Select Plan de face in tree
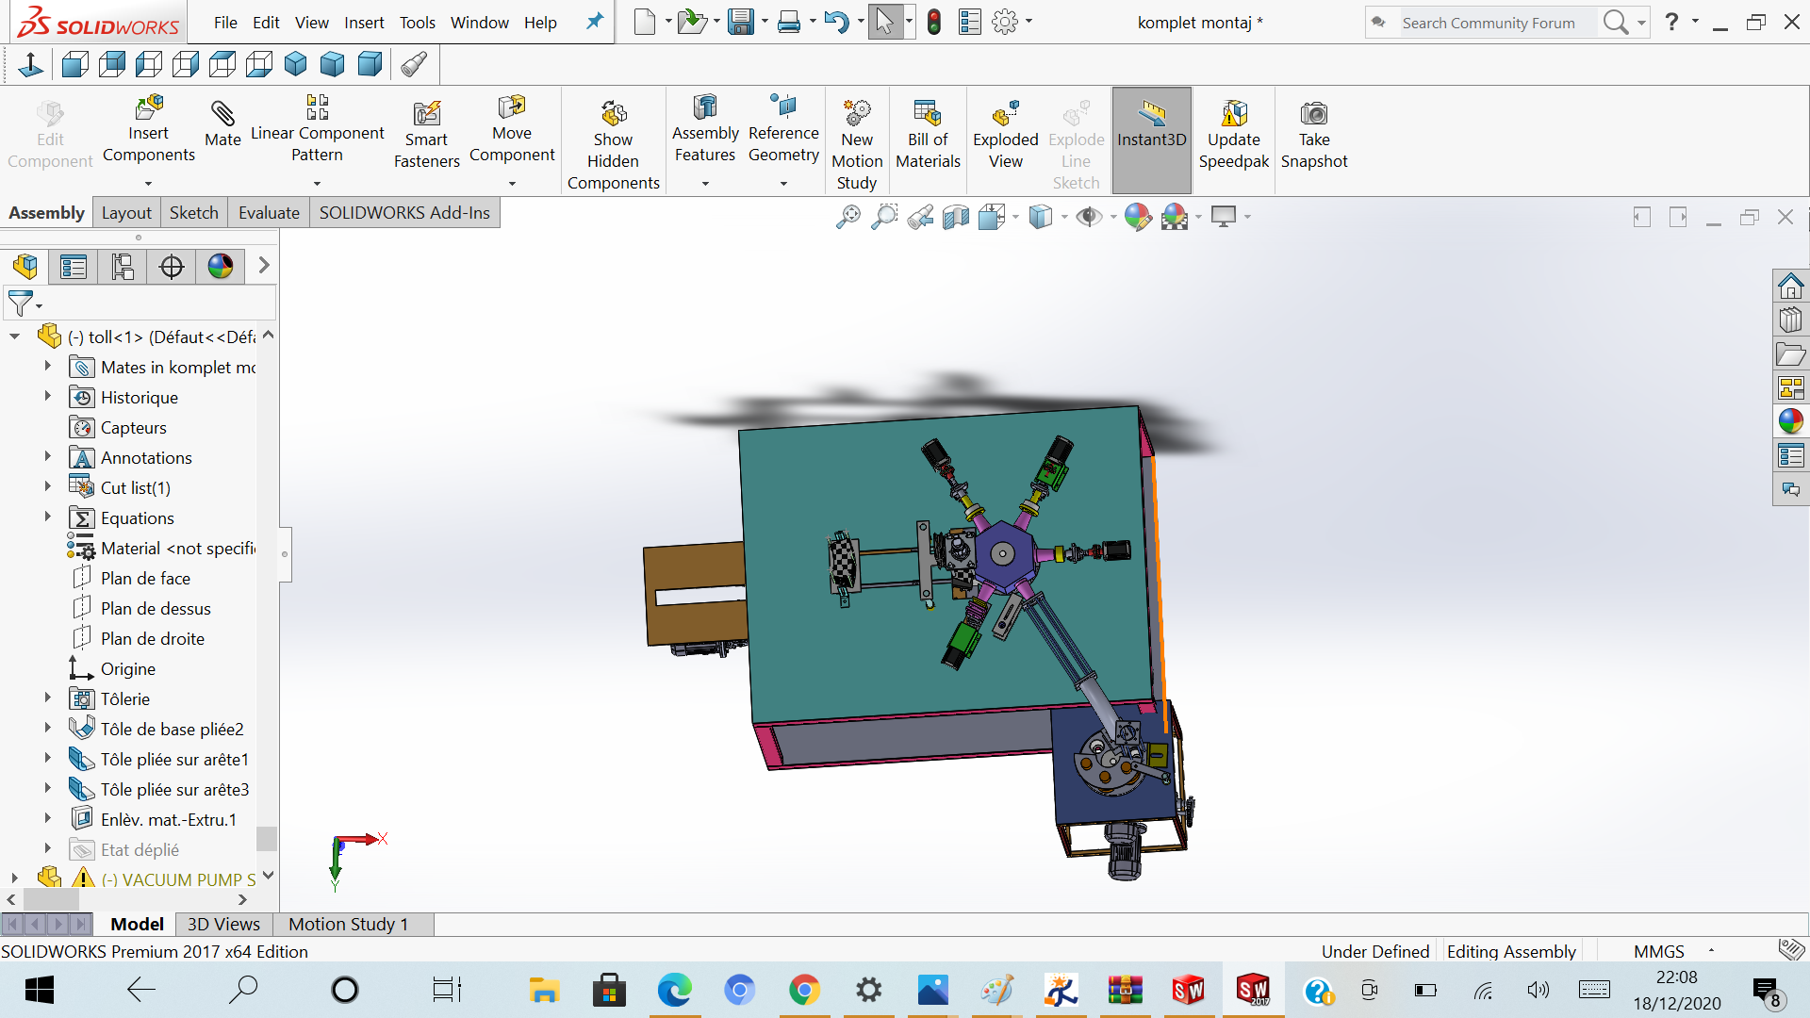The image size is (1810, 1018). click(x=145, y=579)
